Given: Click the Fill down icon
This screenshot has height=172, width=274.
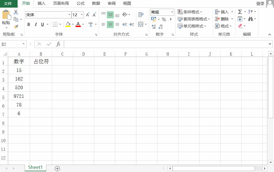Looking at the screenshot, I should pos(240,19).
